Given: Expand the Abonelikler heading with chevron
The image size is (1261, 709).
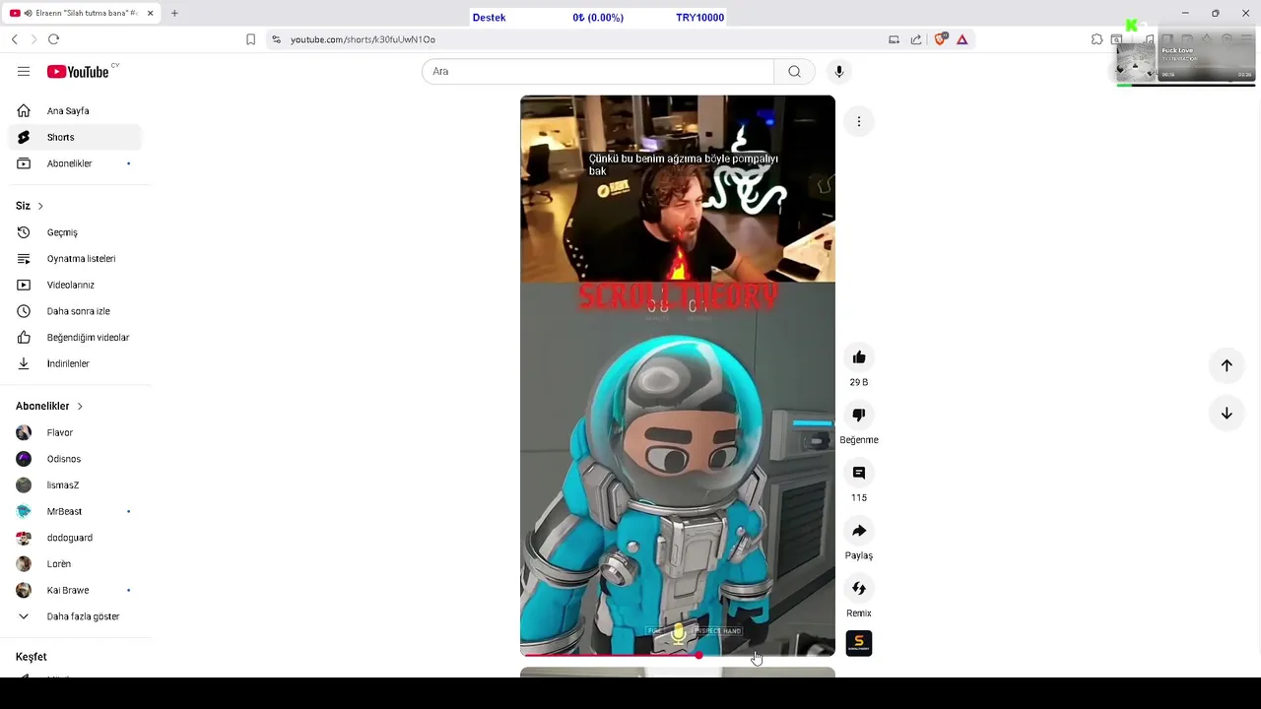Looking at the screenshot, I should 49,406.
